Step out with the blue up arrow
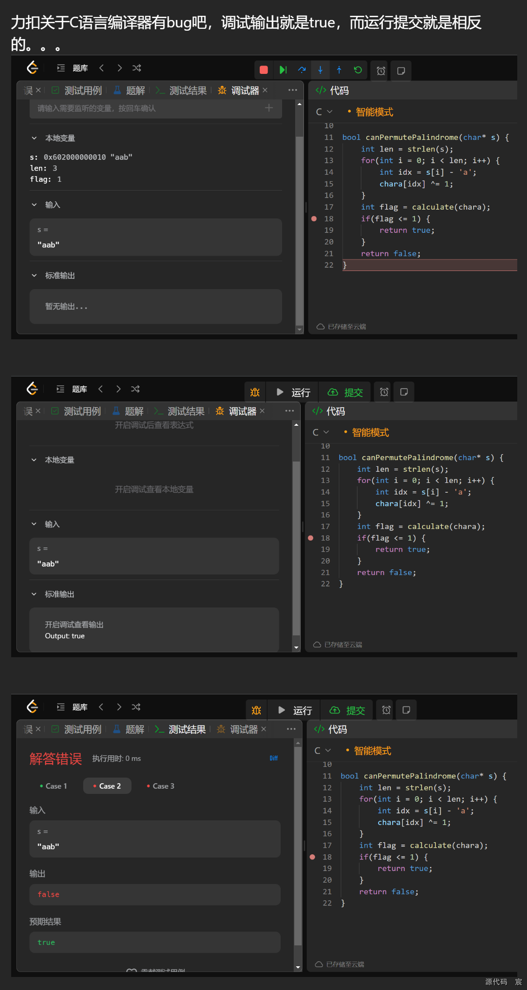The image size is (527, 990). pos(339,70)
